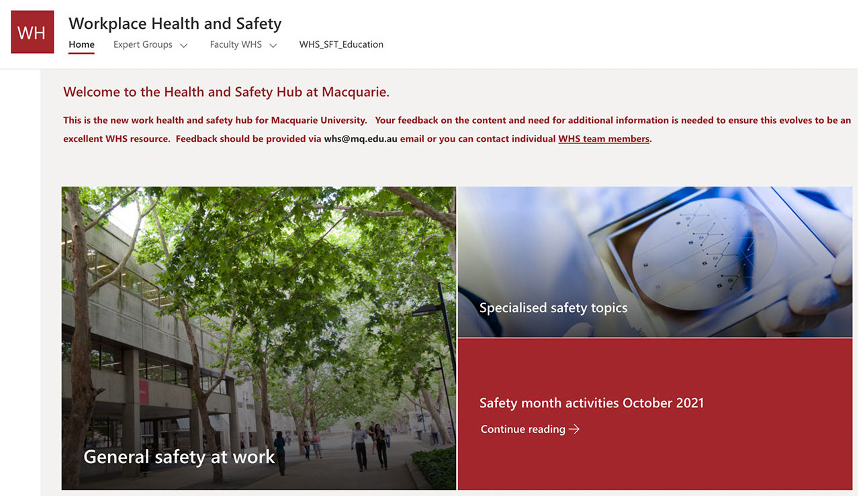This screenshot has height=496, width=865.
Task: Open the Home navigation tab
Action: point(81,45)
